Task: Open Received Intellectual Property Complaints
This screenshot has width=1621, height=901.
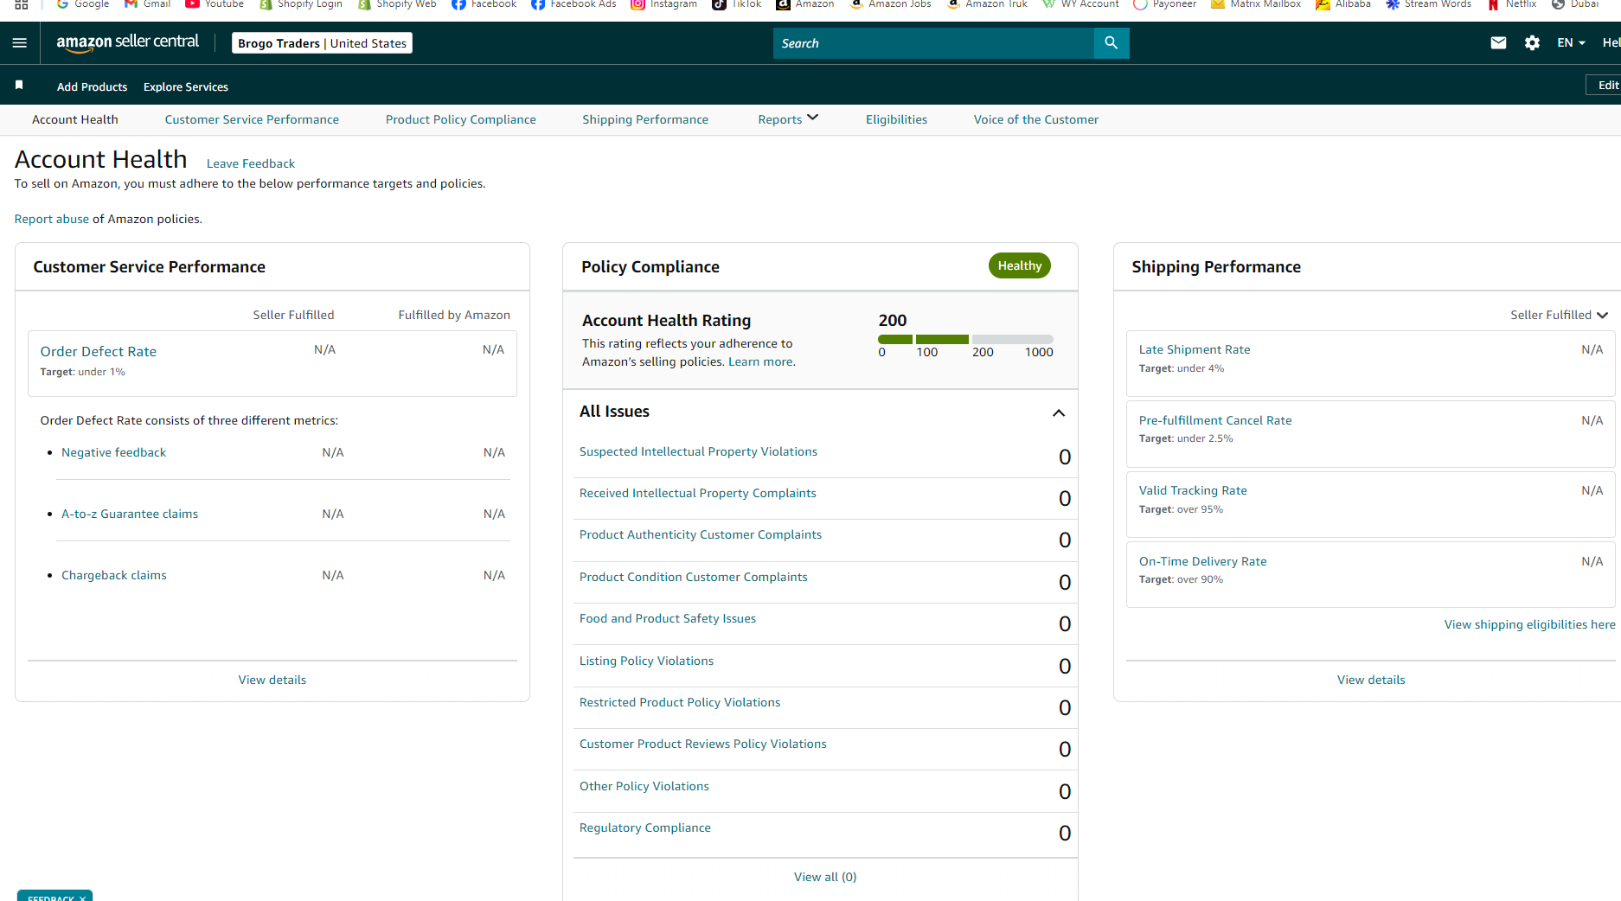Action: [697, 493]
